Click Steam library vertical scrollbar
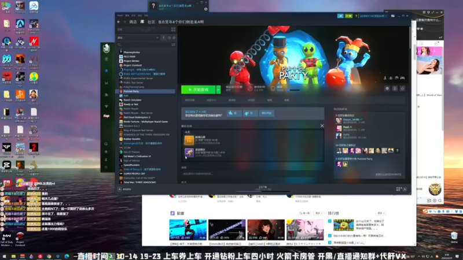Image resolution: width=463 pixels, height=260 pixels. point(410,38)
